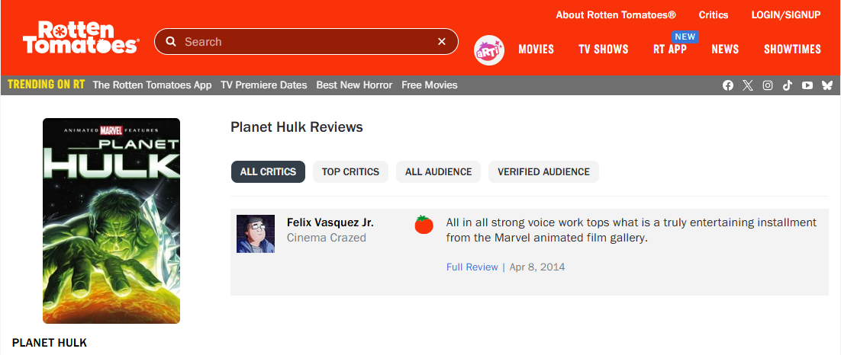This screenshot has width=841, height=355.
Task: Open the TV SHOWS menu
Action: 604,50
